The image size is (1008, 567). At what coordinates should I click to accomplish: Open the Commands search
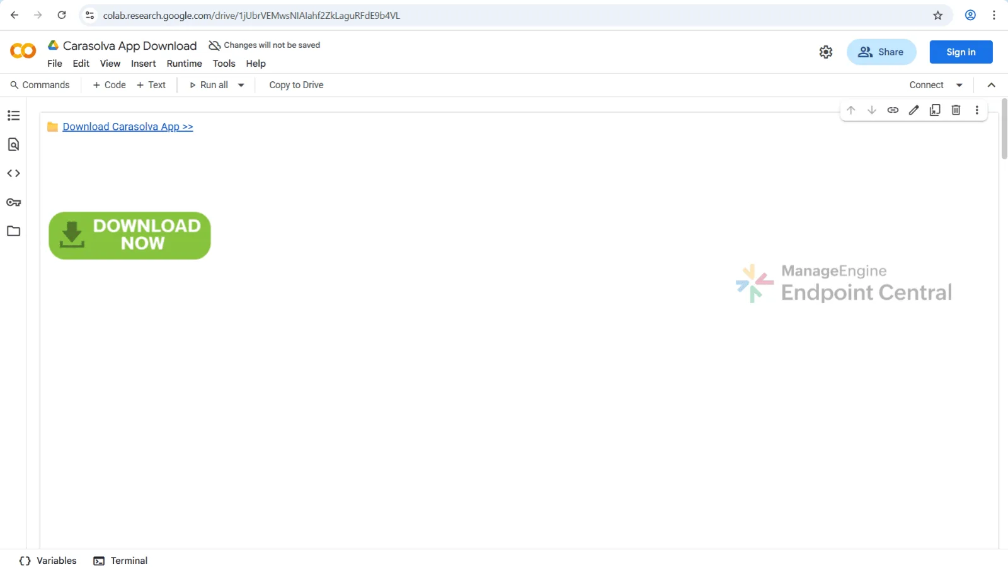point(40,85)
